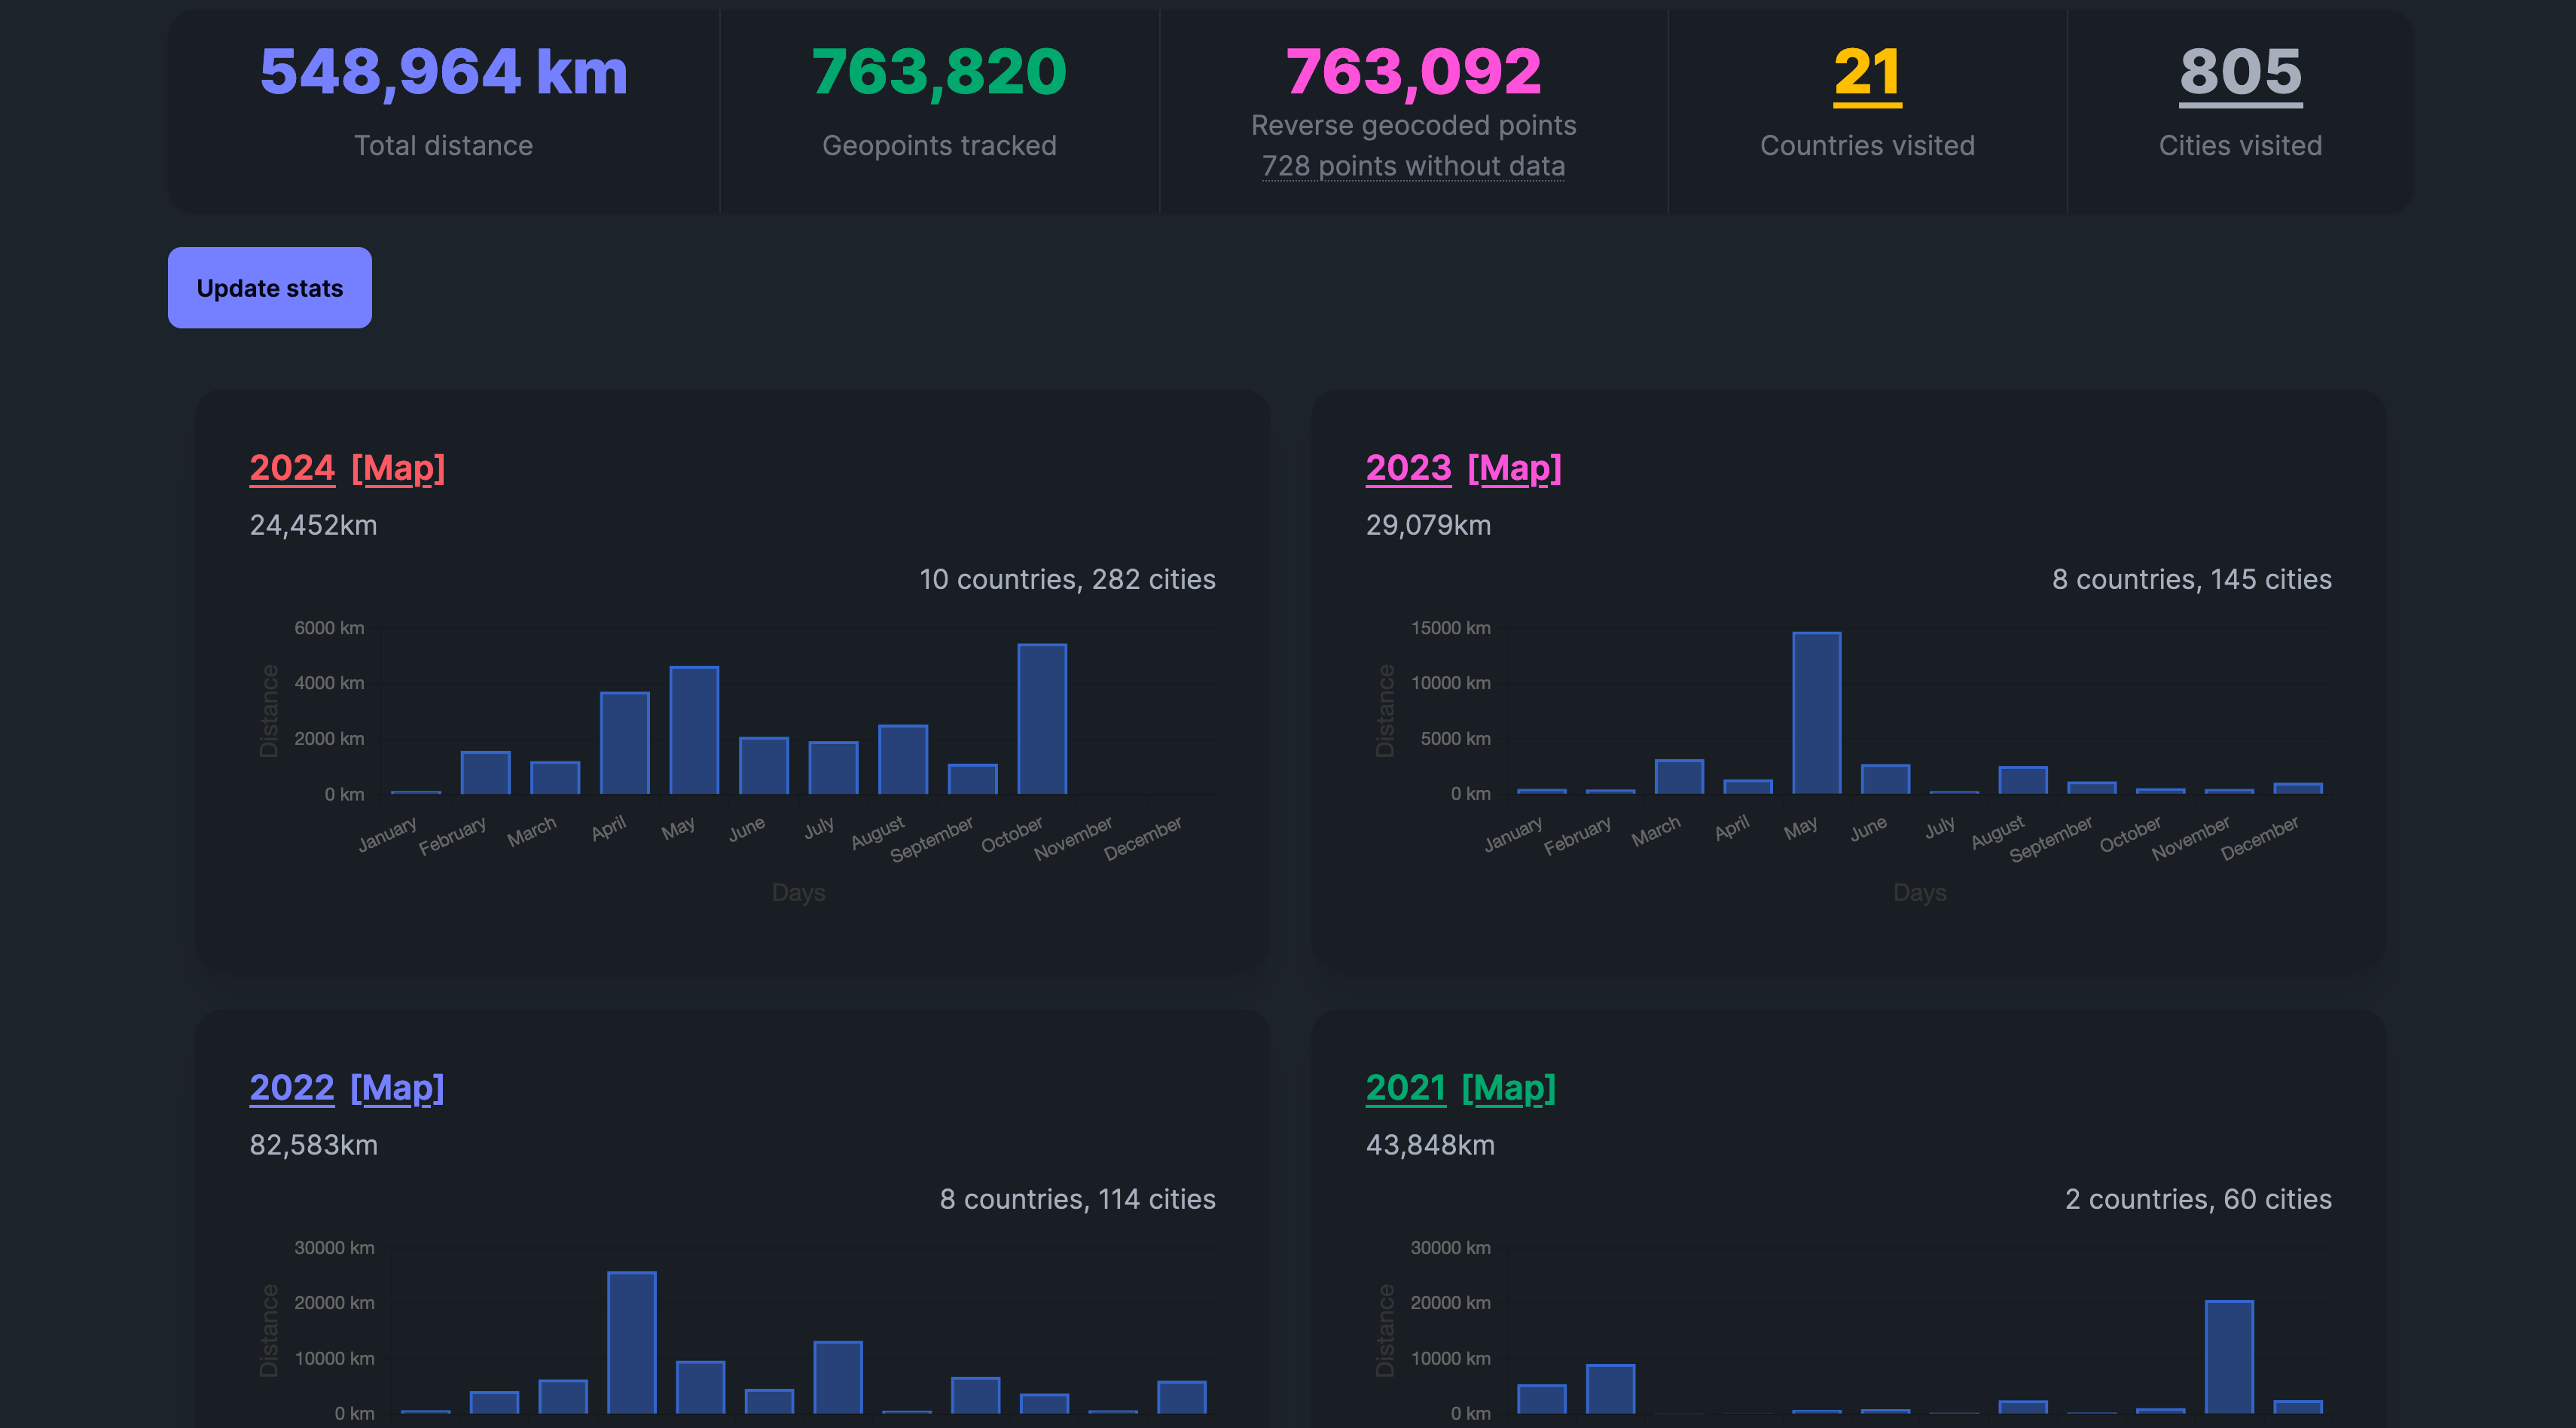Click the 21 Countries visited link
This screenshot has height=1428, width=2576.
tap(1866, 73)
